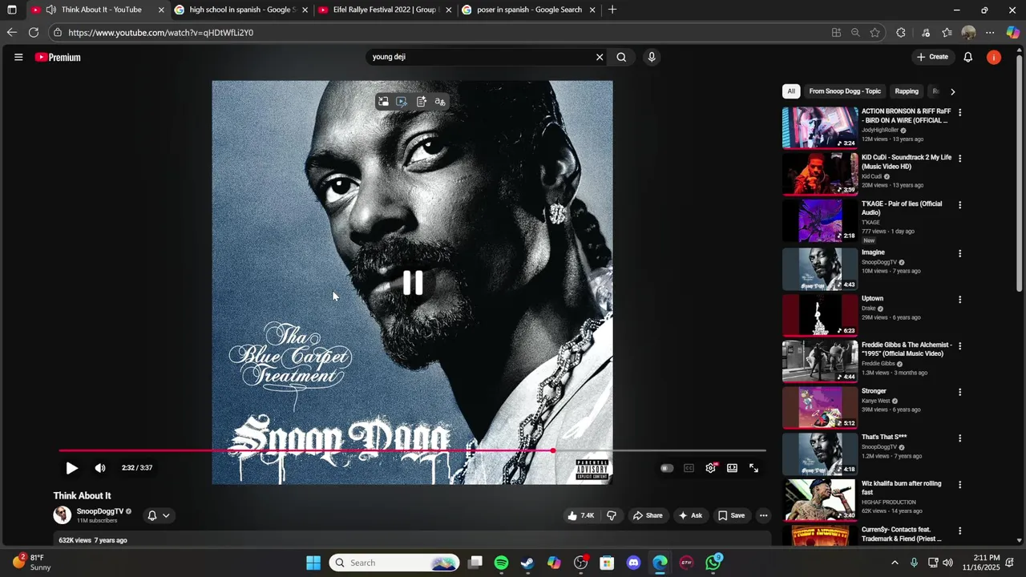Open browser extensions puzzle icon
The image size is (1026, 577).
click(x=901, y=33)
